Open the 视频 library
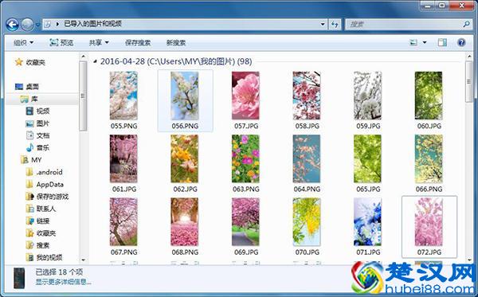The height and width of the screenshot is (297, 478). tap(37, 111)
